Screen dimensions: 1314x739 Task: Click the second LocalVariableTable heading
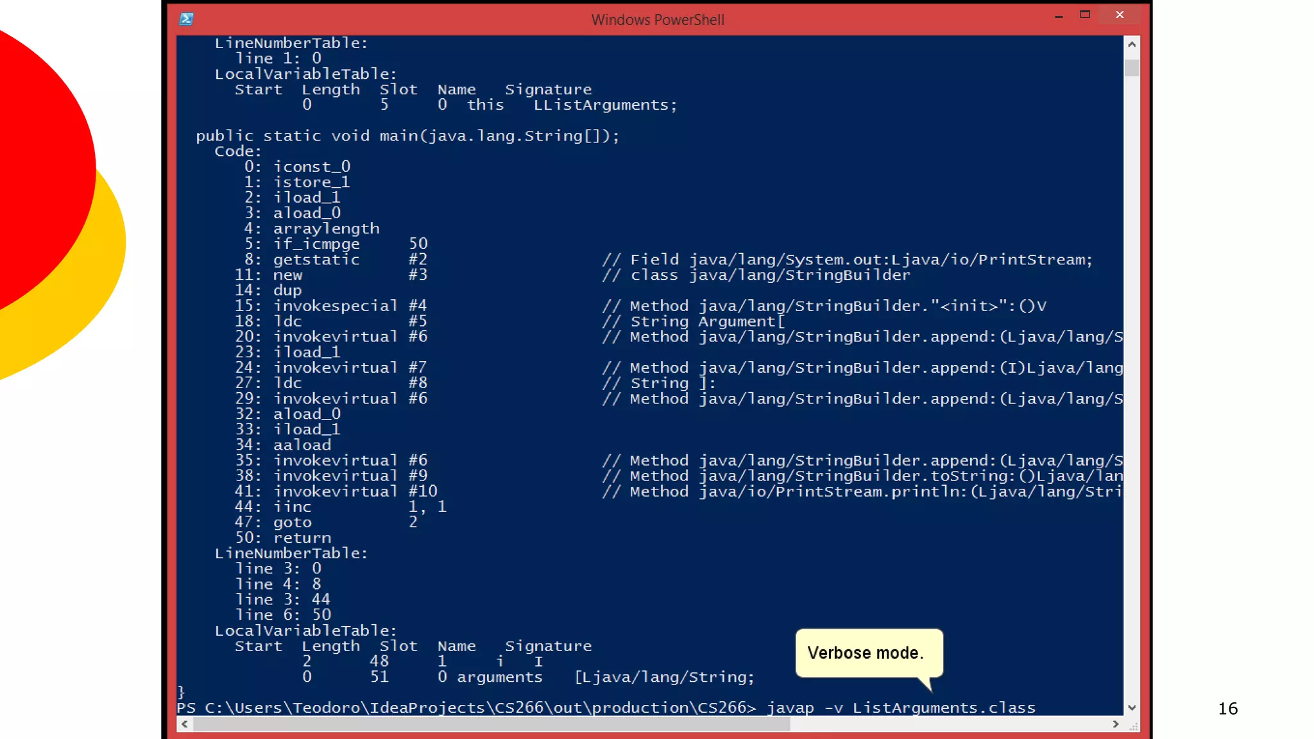(305, 631)
